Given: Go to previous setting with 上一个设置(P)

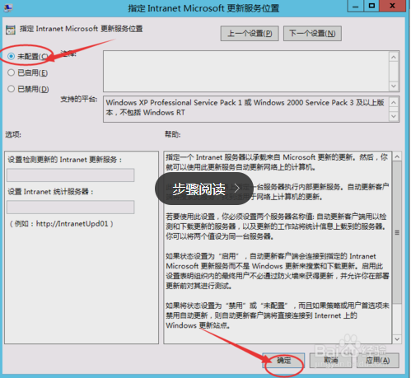Looking at the screenshot, I should (x=250, y=34).
